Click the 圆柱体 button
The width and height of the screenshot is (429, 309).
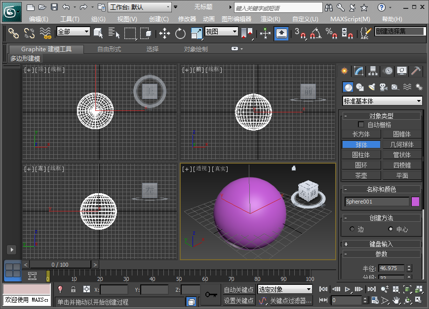[361, 155]
